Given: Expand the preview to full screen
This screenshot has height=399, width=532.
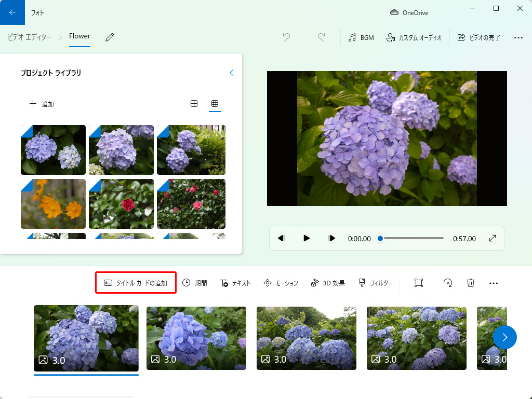Looking at the screenshot, I should (493, 238).
